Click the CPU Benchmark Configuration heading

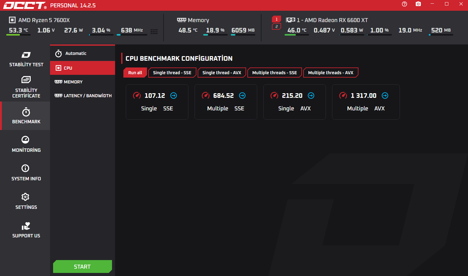click(179, 58)
